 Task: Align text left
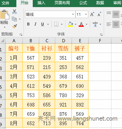(x=109, y=24)
